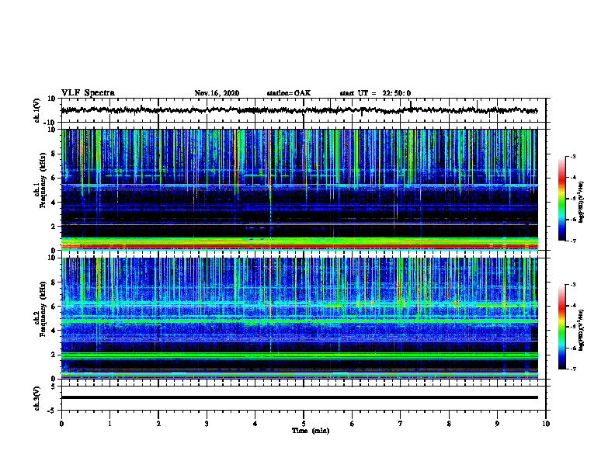The image size is (615, 475).
Task: Click the "ch.1(V)" waveform axis label
Action: pyautogui.click(x=37, y=110)
